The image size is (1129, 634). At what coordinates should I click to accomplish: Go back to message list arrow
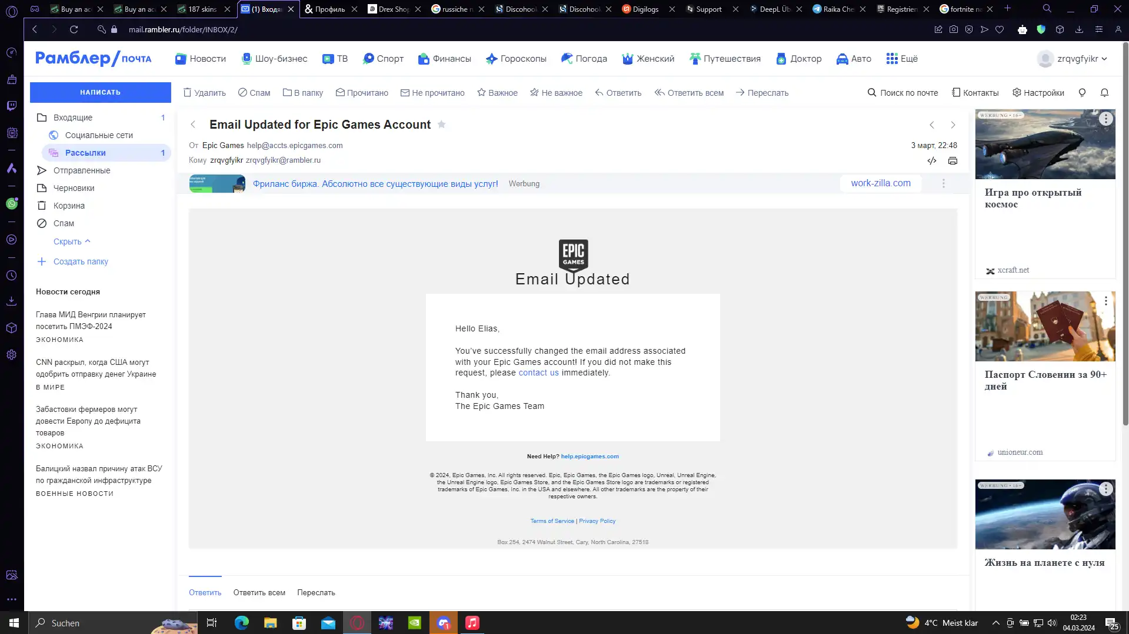tap(193, 125)
